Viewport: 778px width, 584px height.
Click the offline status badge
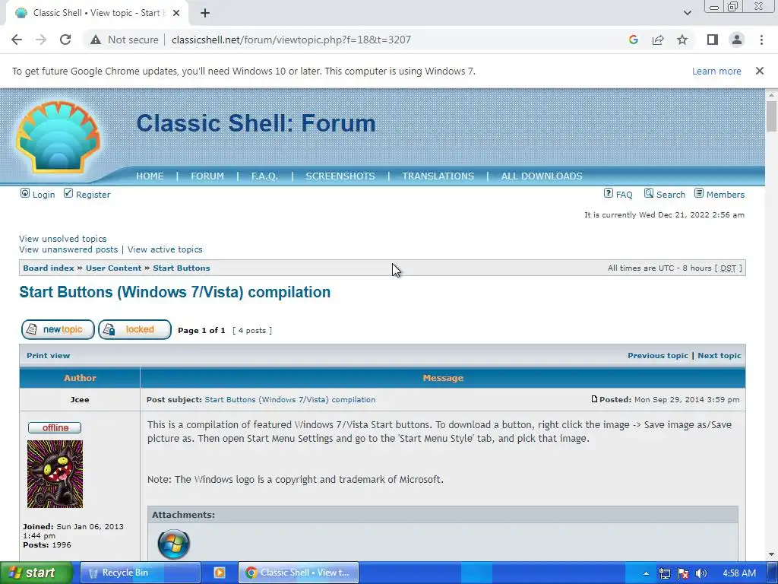[x=55, y=427]
